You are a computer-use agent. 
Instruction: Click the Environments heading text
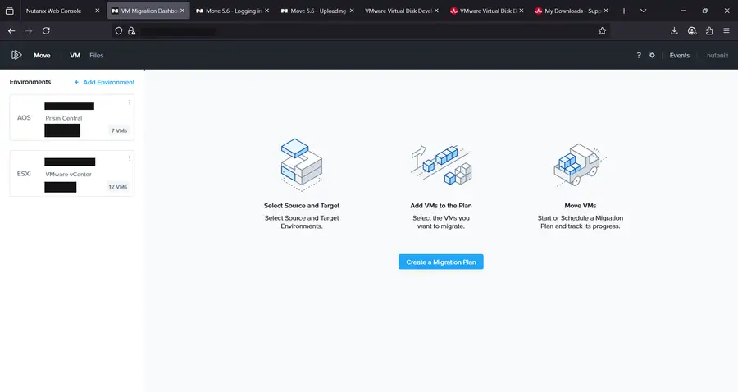[30, 82]
